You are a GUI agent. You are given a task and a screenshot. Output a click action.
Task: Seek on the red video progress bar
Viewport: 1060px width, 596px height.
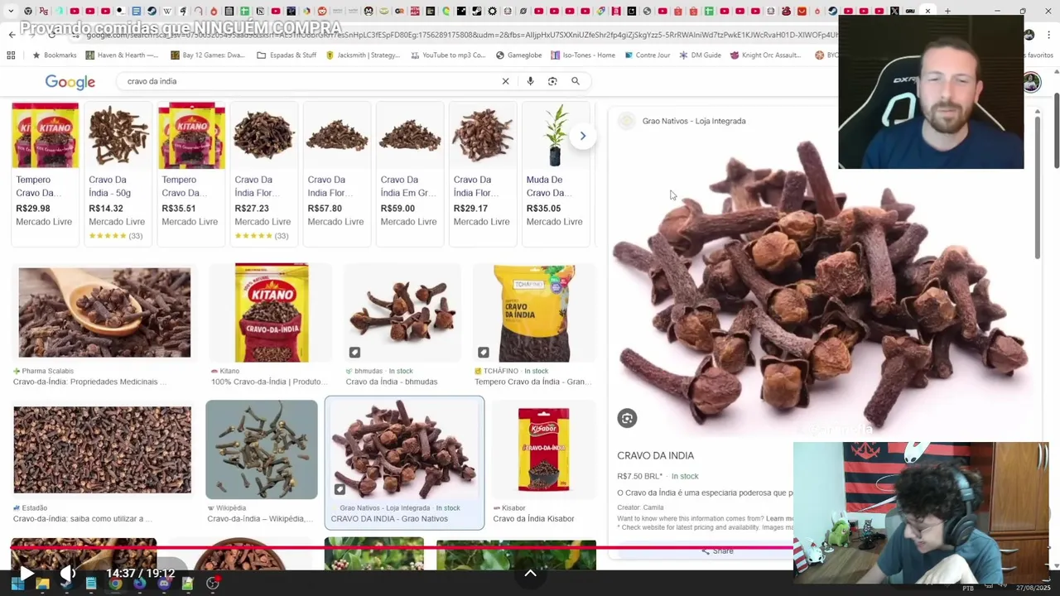point(401,547)
